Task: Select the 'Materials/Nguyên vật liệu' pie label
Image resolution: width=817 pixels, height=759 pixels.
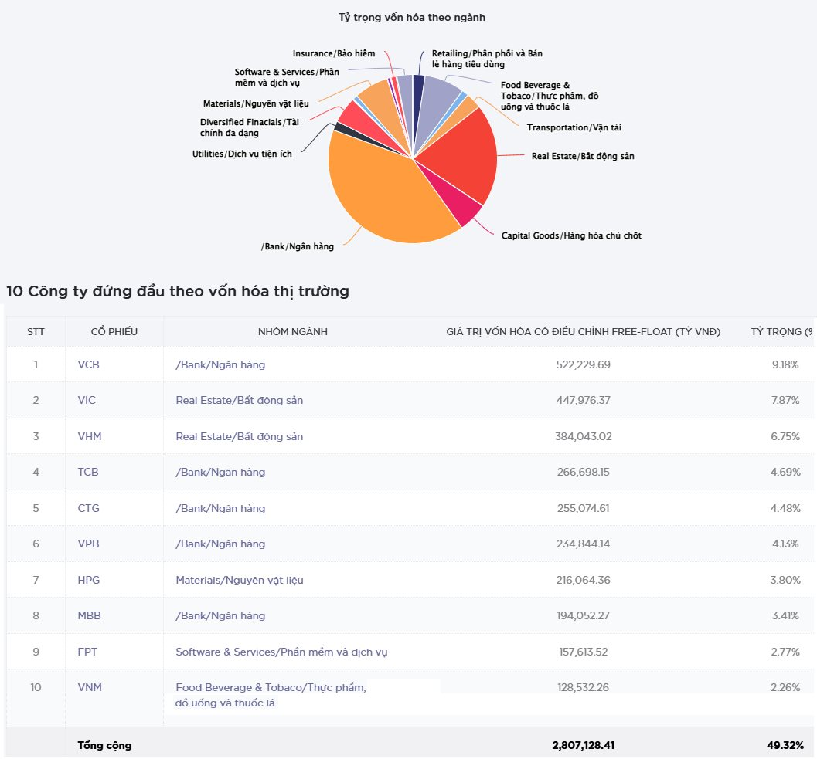Action: 256,103
